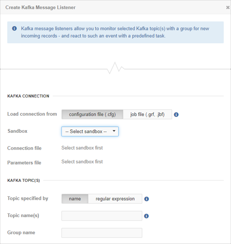231x244 pixels.
Task: Focus the Topic name(s) input field
Action: point(102,216)
